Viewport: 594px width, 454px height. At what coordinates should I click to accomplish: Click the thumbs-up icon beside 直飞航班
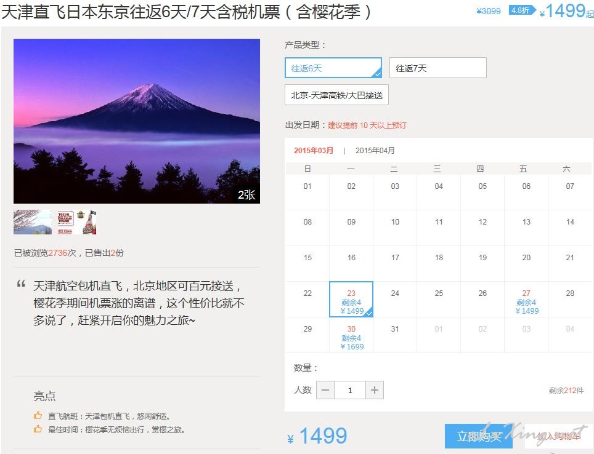38,415
